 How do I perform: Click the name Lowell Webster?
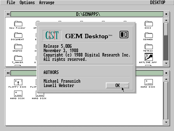click(x=59, y=85)
